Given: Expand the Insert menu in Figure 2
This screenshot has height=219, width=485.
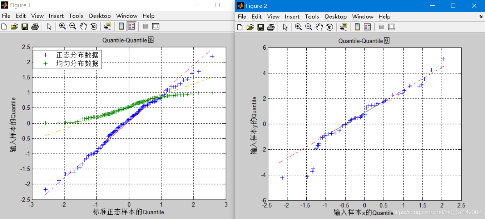Looking at the screenshot, I should [292, 16].
